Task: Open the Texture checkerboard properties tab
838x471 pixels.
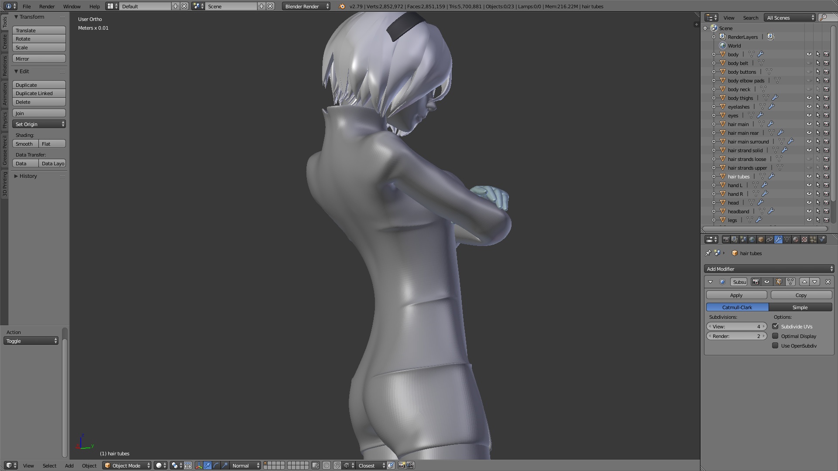Action: coord(804,239)
